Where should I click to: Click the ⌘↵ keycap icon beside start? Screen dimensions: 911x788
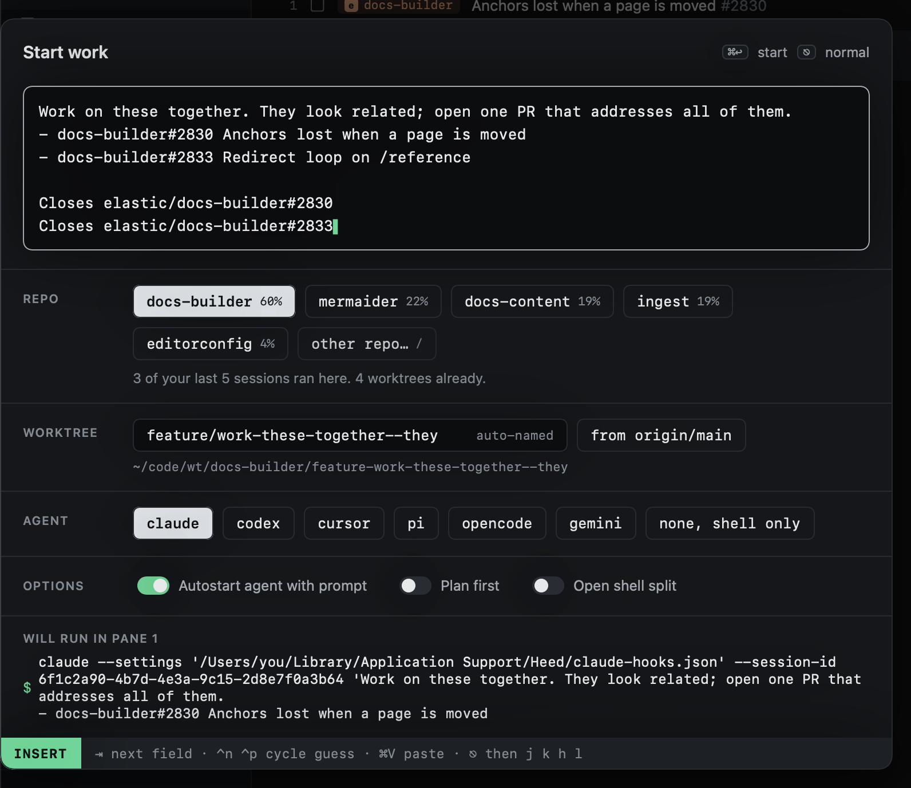pos(735,53)
